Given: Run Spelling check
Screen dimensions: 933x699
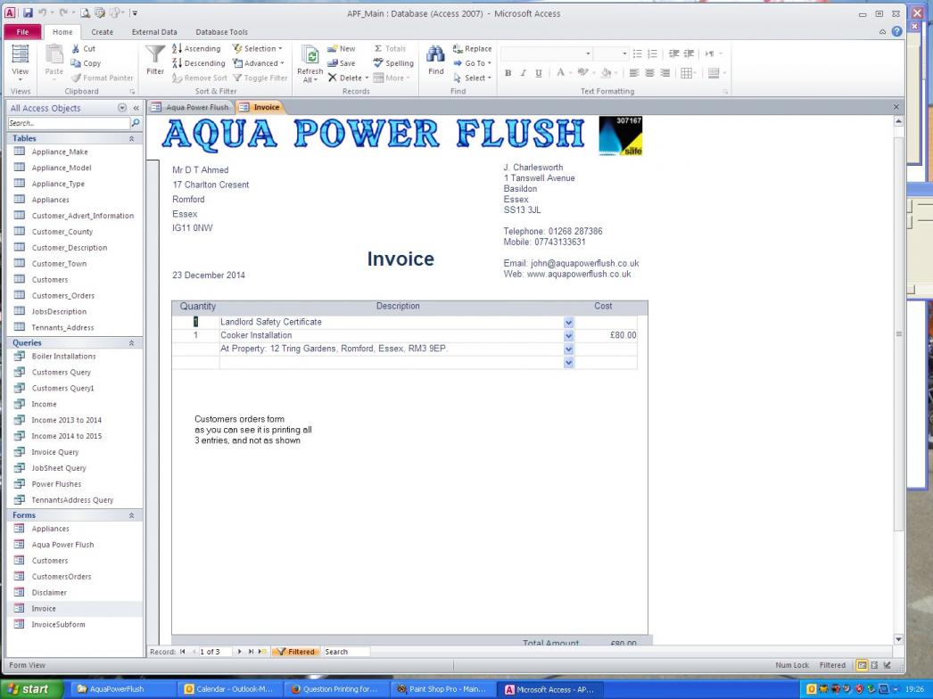Looking at the screenshot, I should pos(393,63).
